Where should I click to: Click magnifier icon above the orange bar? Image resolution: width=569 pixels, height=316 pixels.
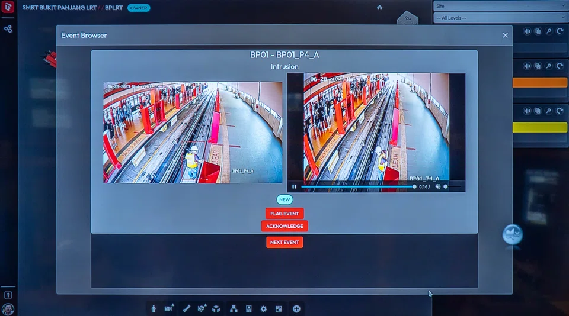549,66
